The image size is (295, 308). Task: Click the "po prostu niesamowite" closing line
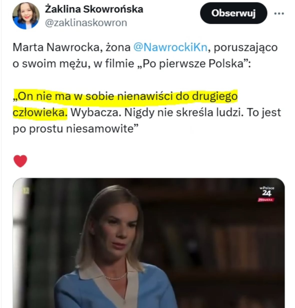click(x=76, y=129)
